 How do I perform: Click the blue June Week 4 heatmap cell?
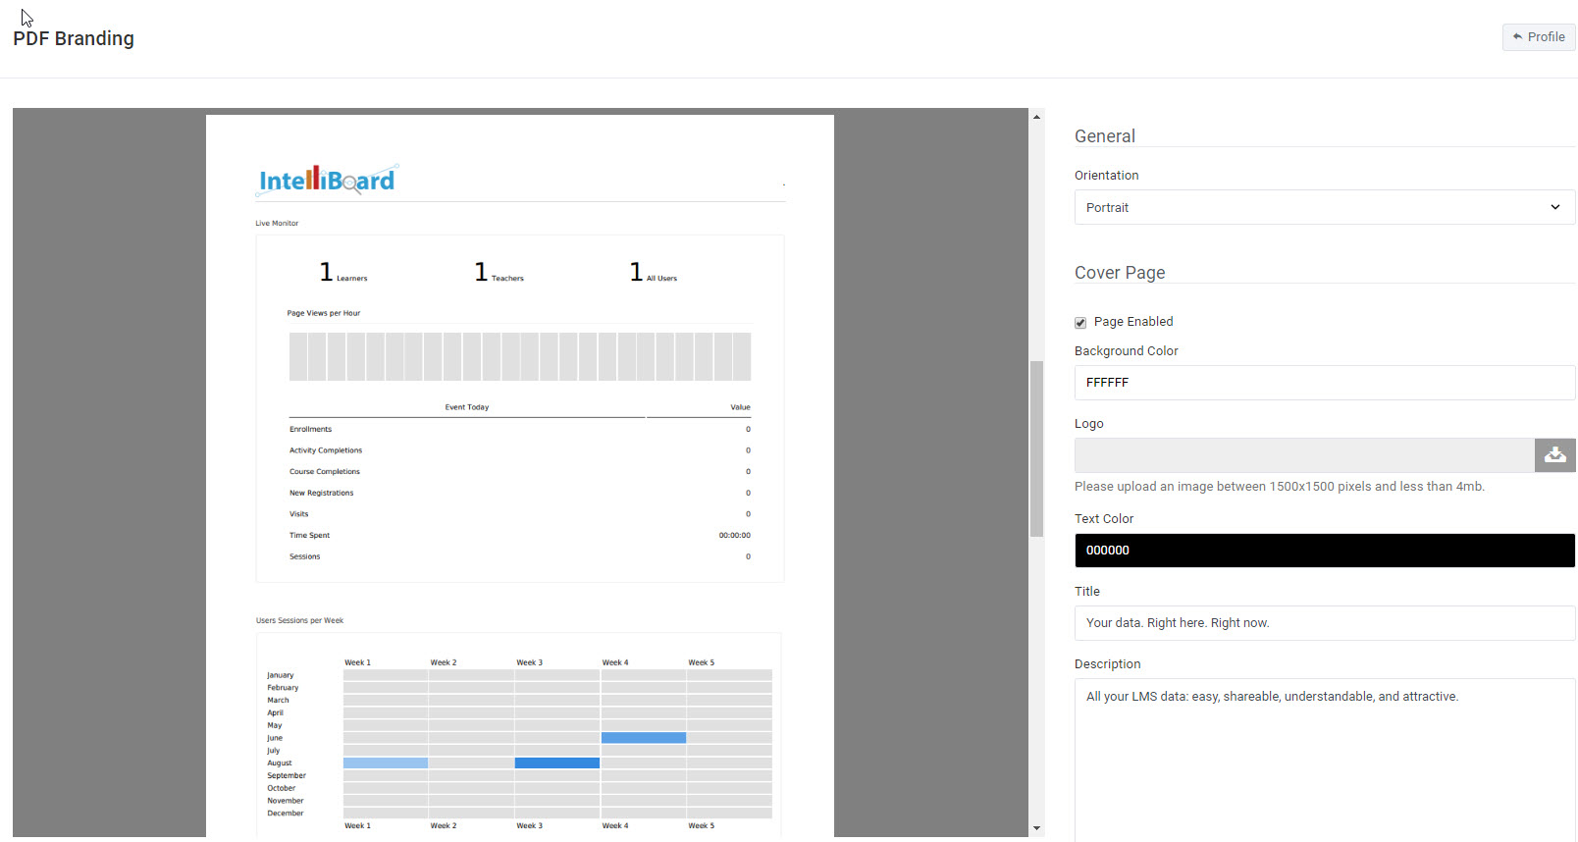point(643,738)
